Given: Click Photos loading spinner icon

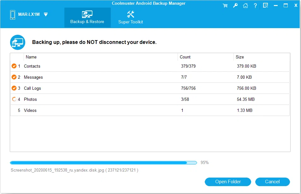Looking at the screenshot, I should pos(14,99).
